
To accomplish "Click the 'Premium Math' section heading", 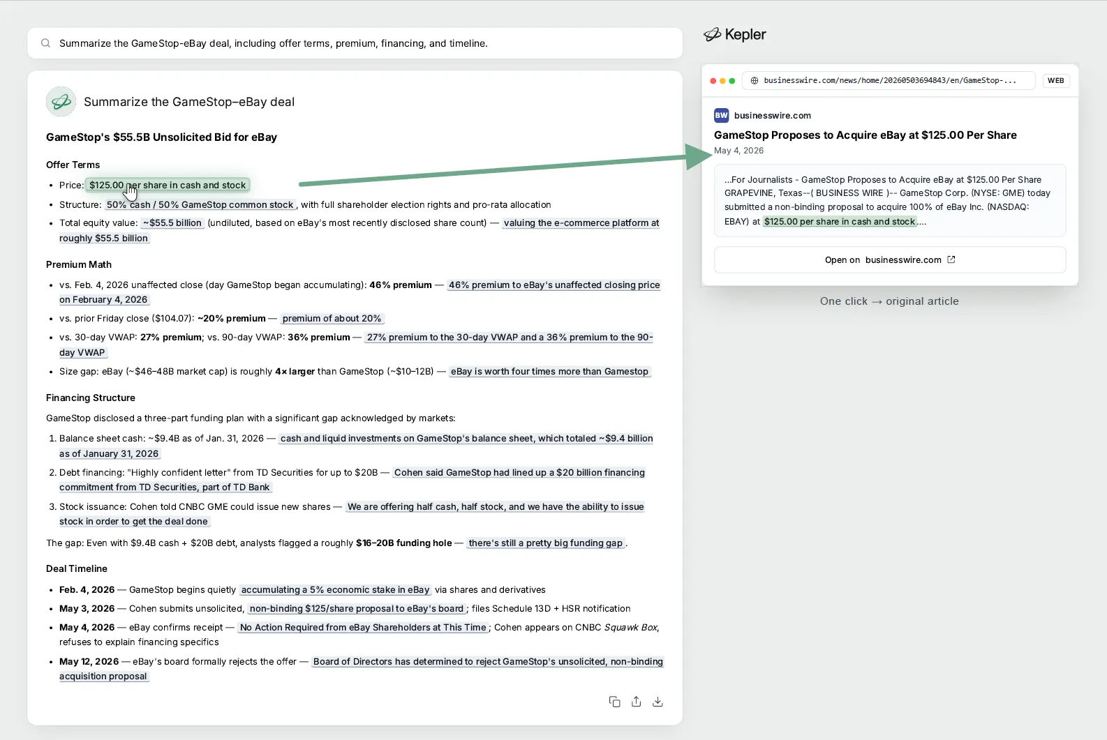I will pyautogui.click(x=79, y=265).
